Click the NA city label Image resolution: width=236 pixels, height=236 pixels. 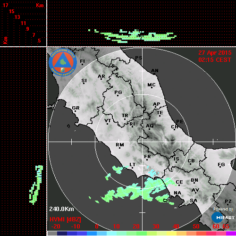coord(177,193)
